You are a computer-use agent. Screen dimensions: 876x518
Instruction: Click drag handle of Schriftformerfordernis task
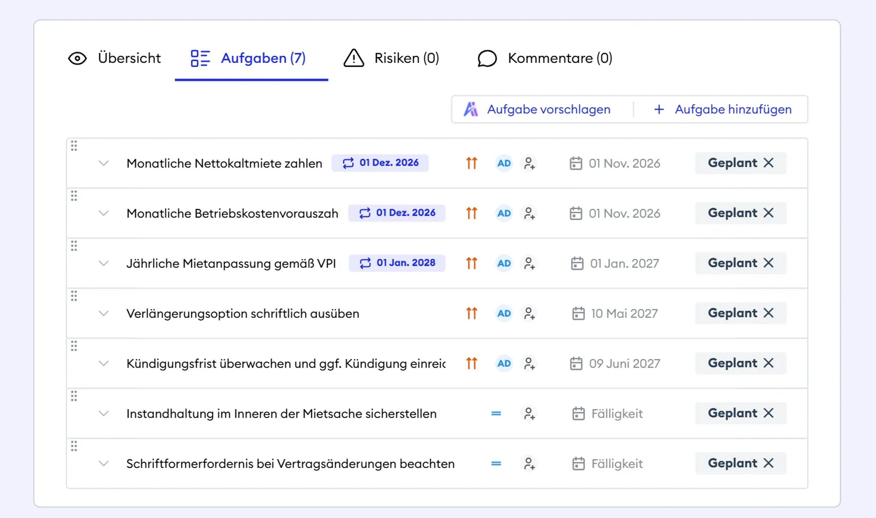[74, 446]
